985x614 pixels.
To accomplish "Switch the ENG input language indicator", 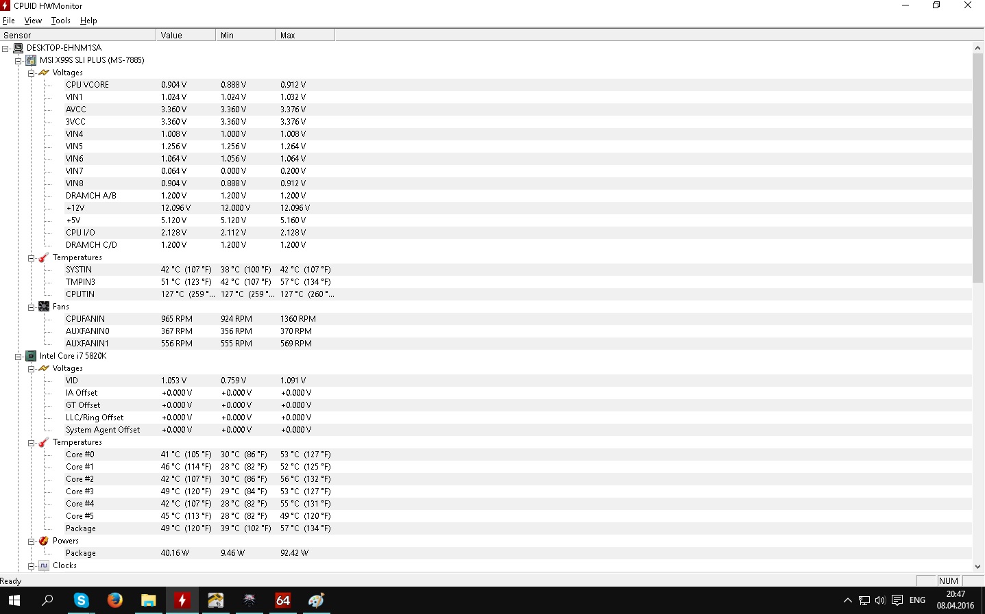I will pos(917,600).
